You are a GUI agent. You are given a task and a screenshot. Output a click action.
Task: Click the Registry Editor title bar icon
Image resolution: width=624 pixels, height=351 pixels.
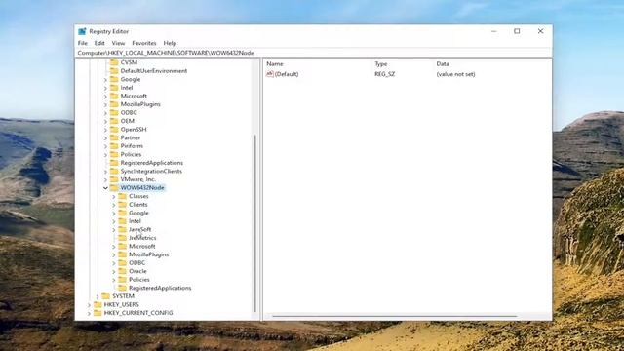point(82,31)
